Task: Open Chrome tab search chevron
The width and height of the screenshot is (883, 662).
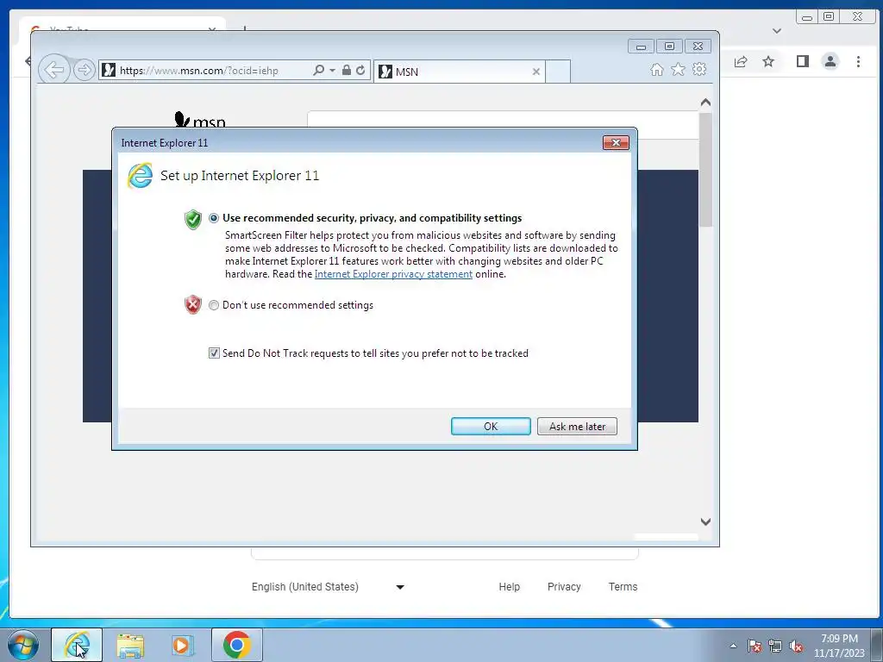Action: [x=777, y=31]
